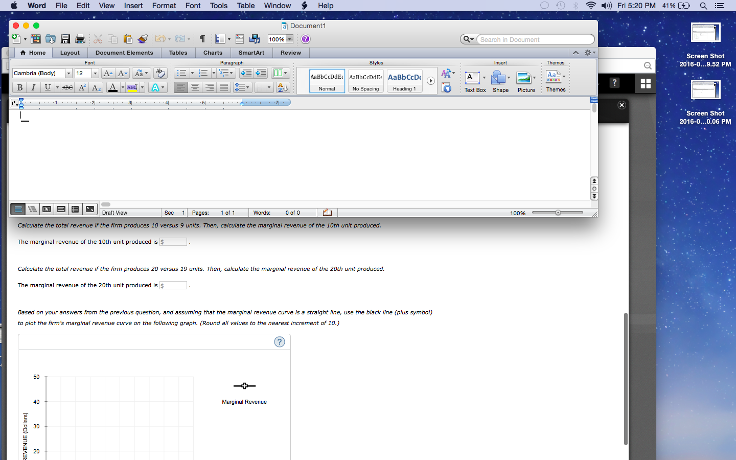This screenshot has height=460, width=736.
Task: Toggle paragraph mark visibility
Action: pyautogui.click(x=202, y=39)
